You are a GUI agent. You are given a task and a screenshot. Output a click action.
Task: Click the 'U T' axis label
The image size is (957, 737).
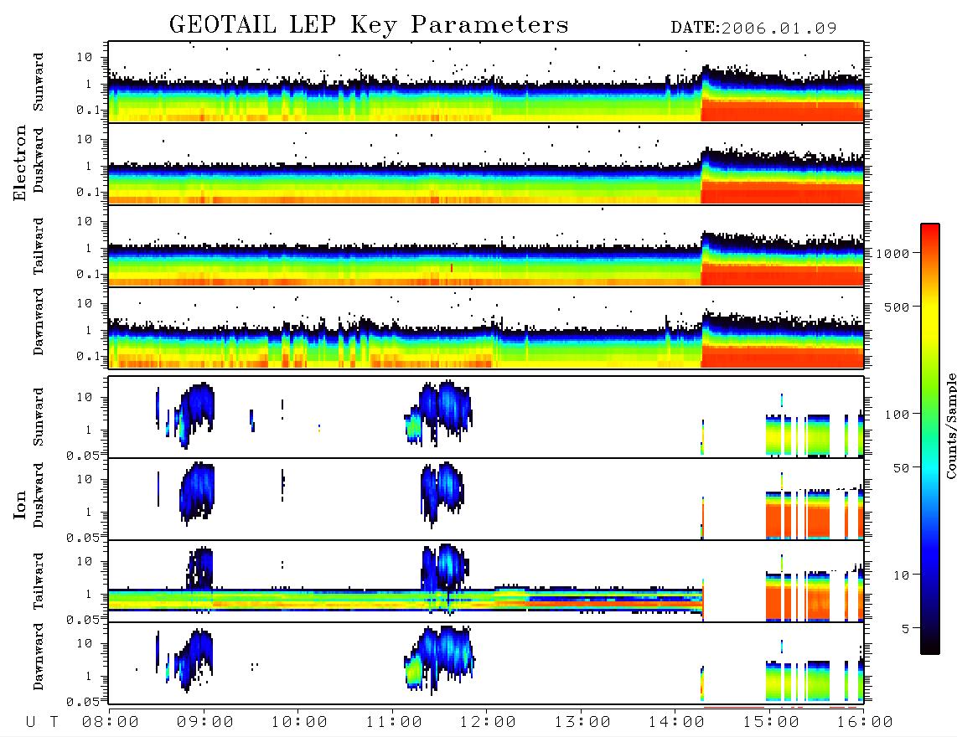[42, 723]
